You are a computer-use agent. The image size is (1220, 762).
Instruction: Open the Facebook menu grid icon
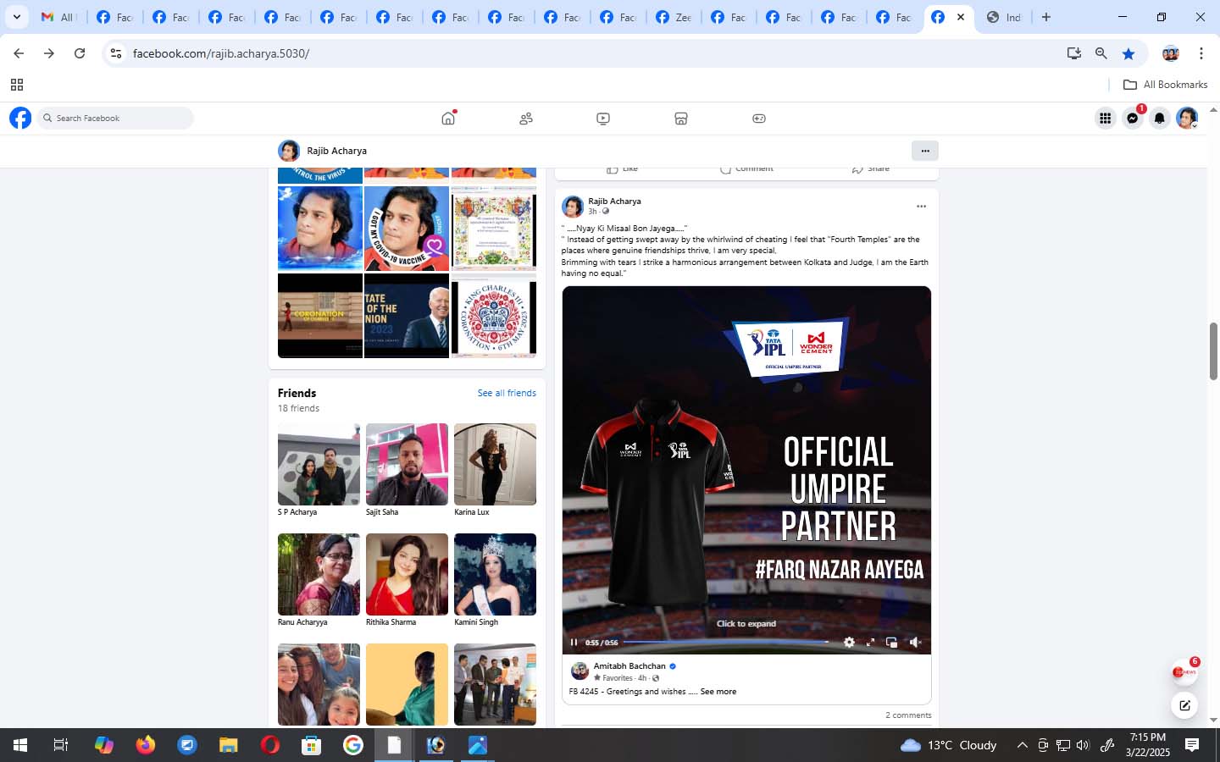pos(1106,119)
